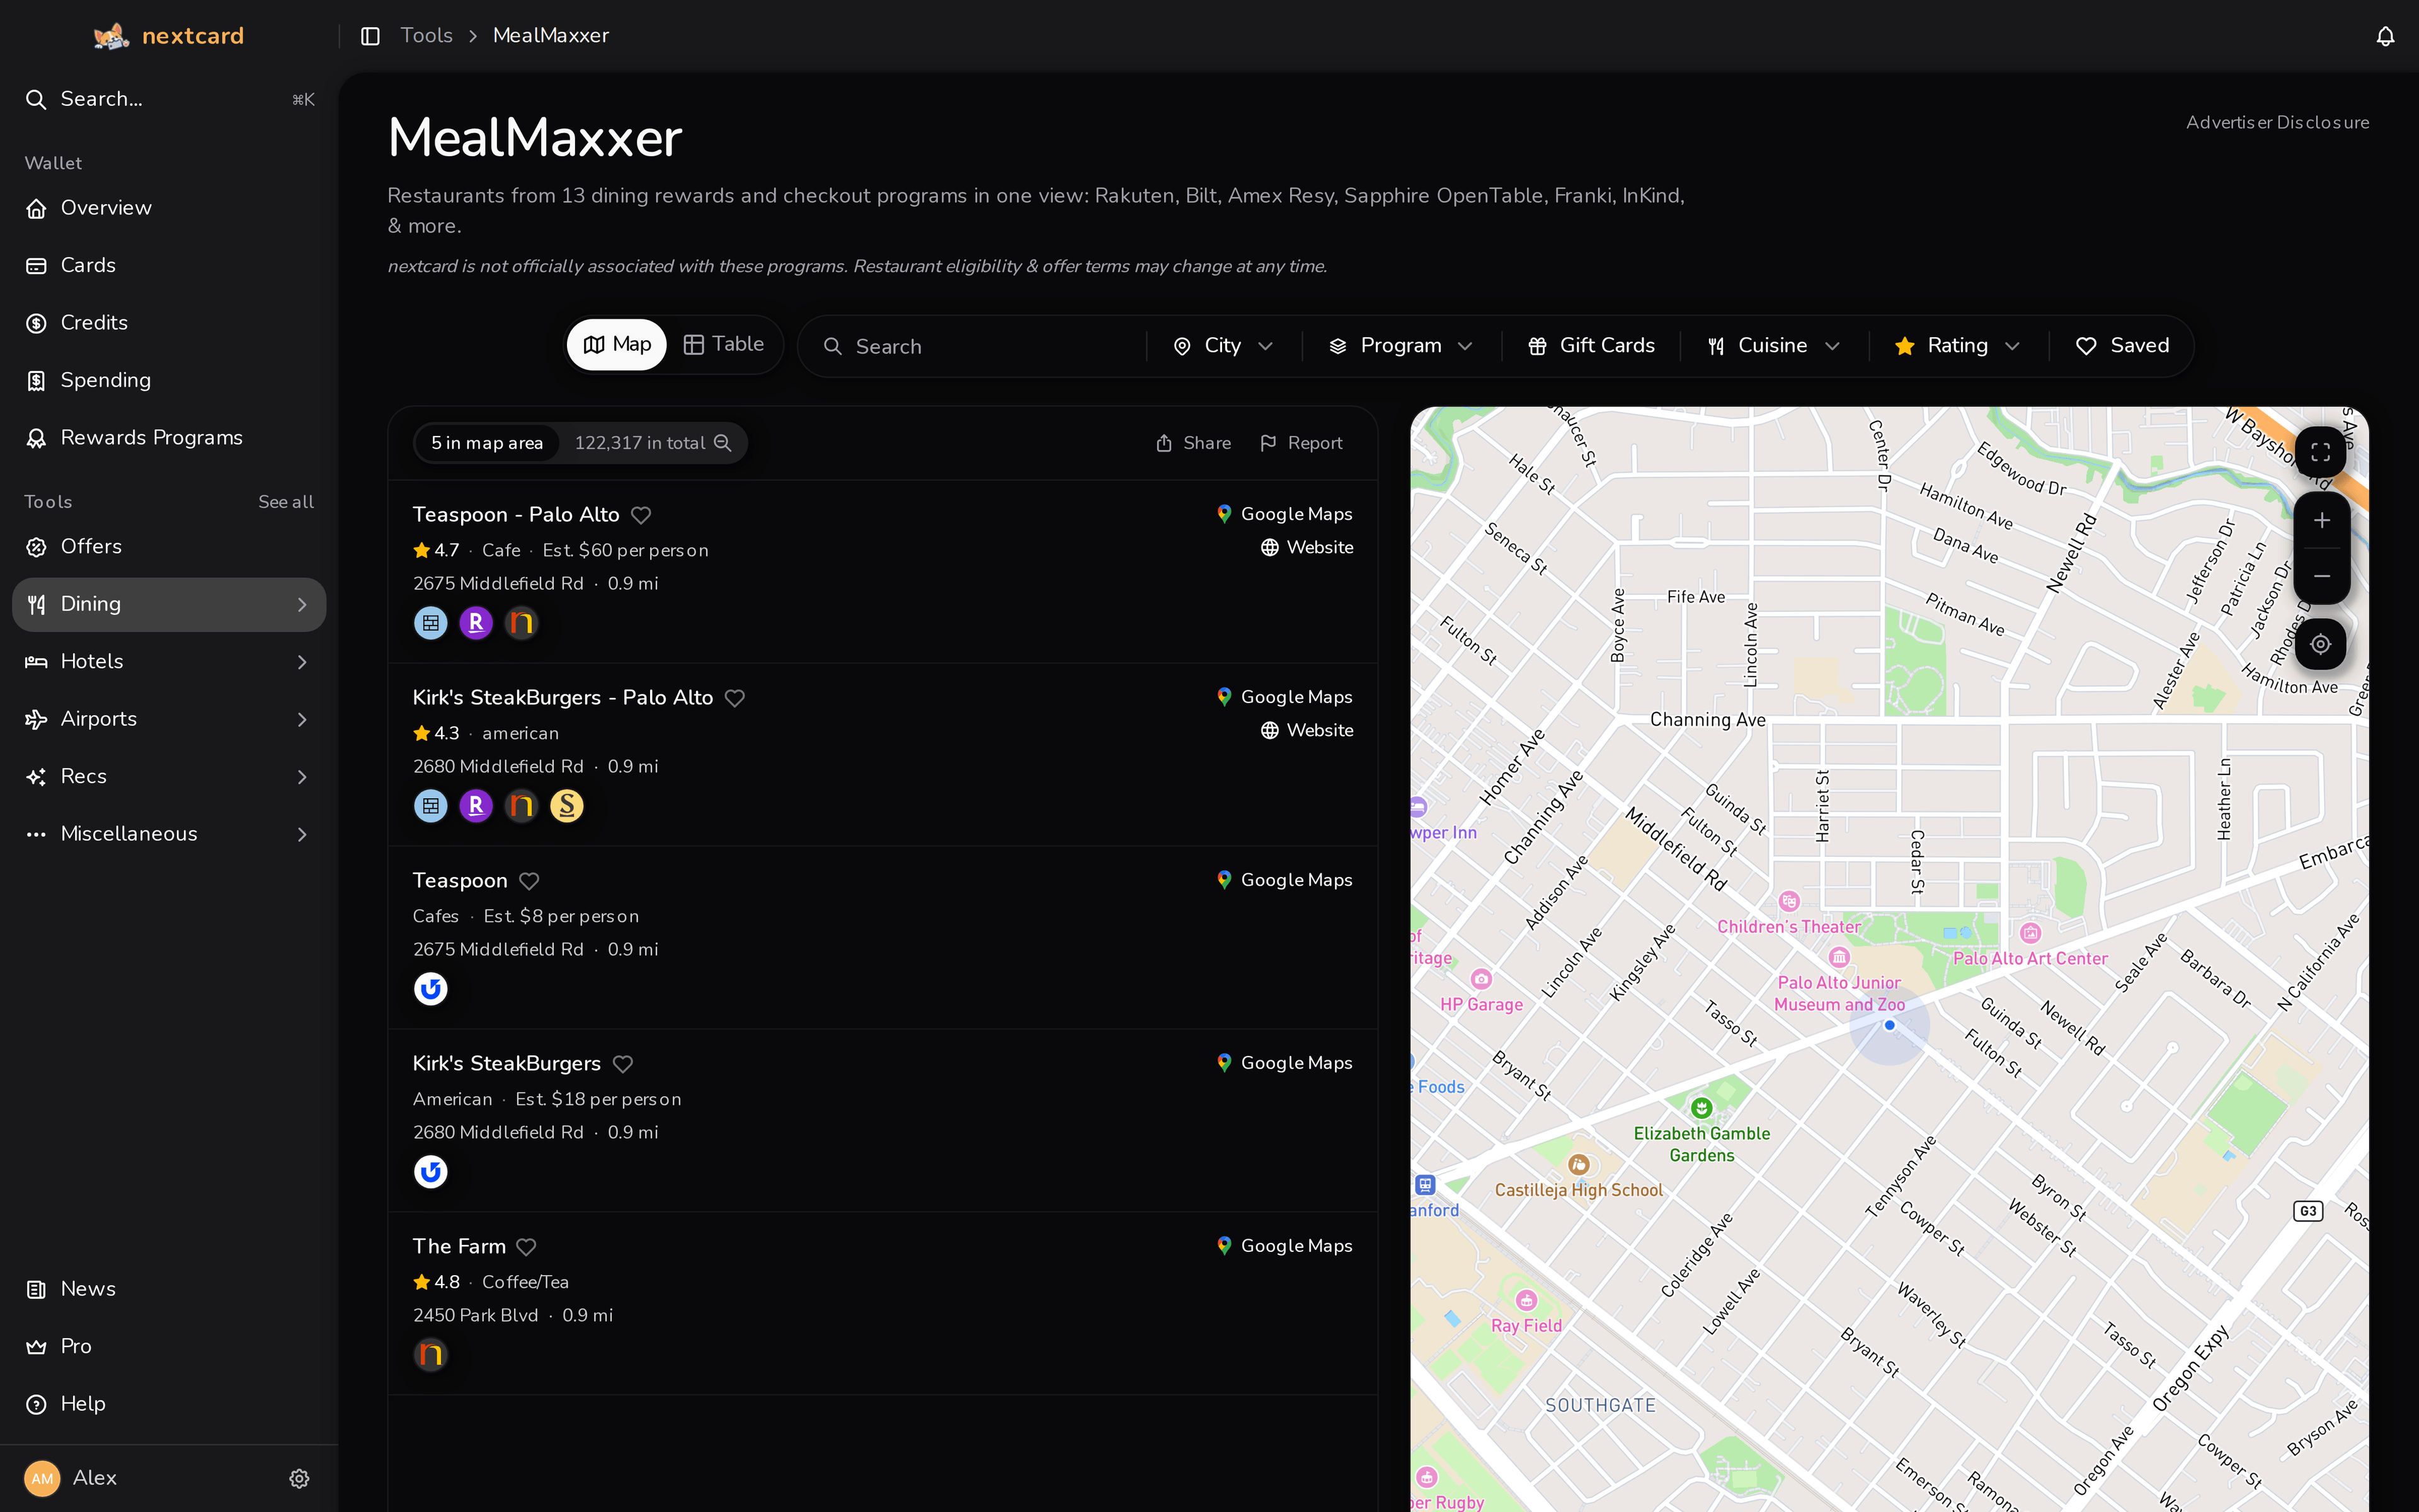Image resolution: width=2419 pixels, height=1512 pixels.
Task: Open the City dropdown filter
Action: (1223, 346)
